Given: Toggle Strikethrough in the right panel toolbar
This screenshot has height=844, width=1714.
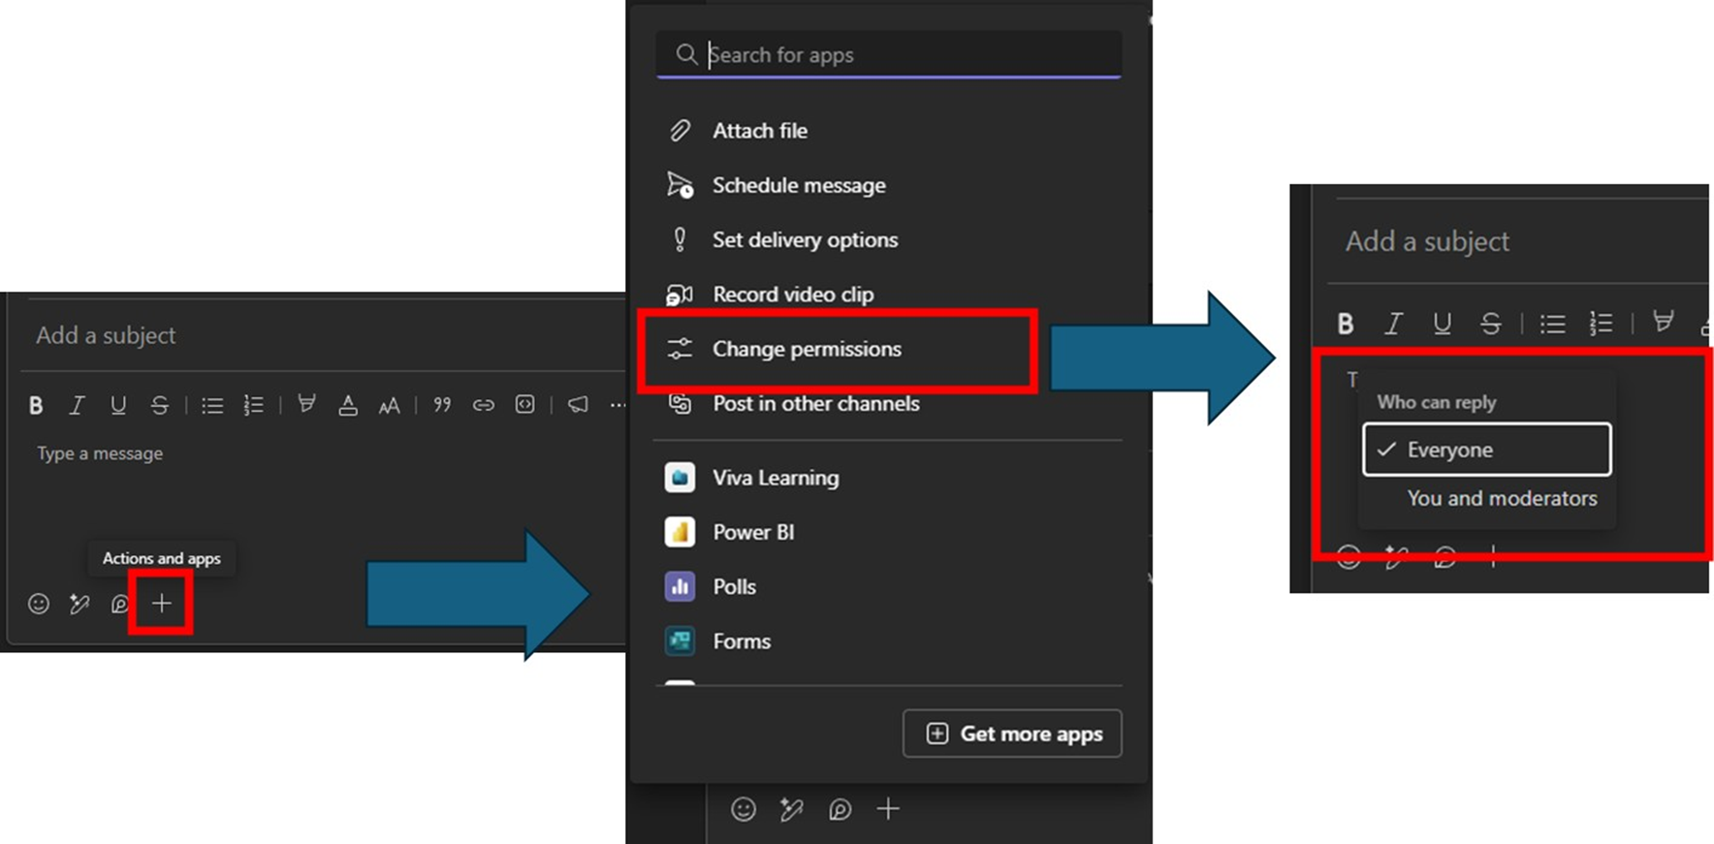Looking at the screenshot, I should 1491,324.
